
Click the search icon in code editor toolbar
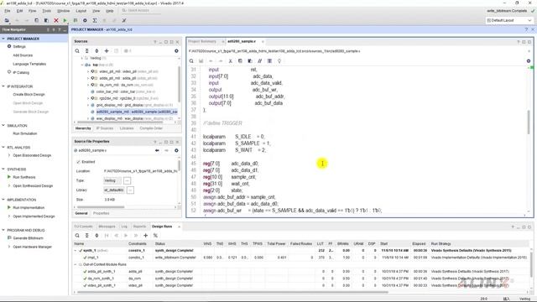click(191, 61)
